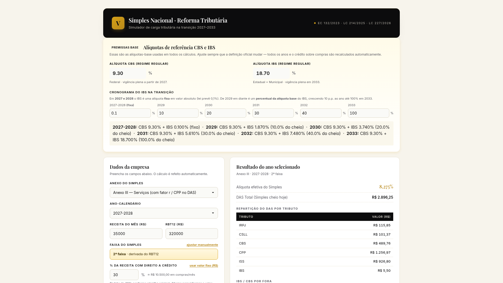The image size is (503, 283).
Task: Open the Anexo do Simples dropdown
Action: click(164, 193)
